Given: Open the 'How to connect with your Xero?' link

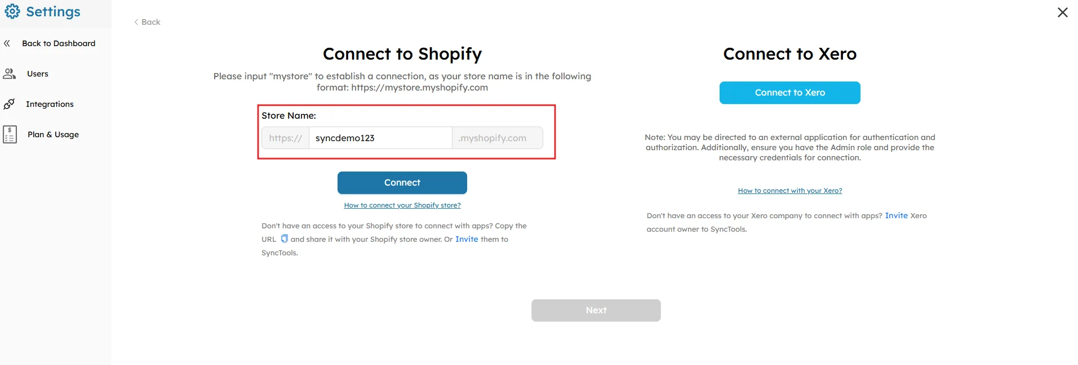Looking at the screenshot, I should coord(789,191).
